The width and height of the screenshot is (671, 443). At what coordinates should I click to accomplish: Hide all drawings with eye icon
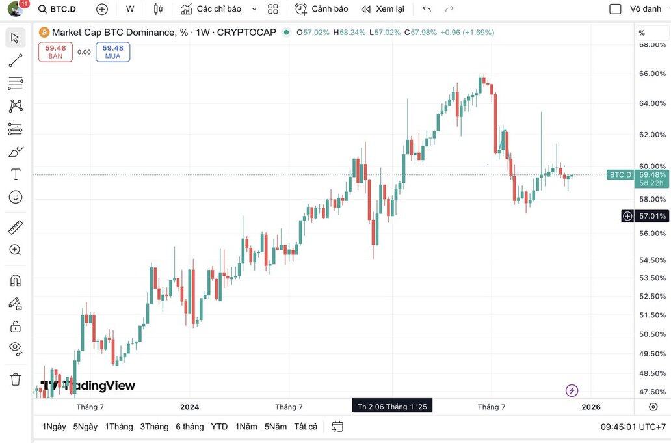(16, 347)
